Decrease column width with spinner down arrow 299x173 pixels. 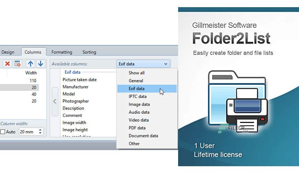point(40,133)
